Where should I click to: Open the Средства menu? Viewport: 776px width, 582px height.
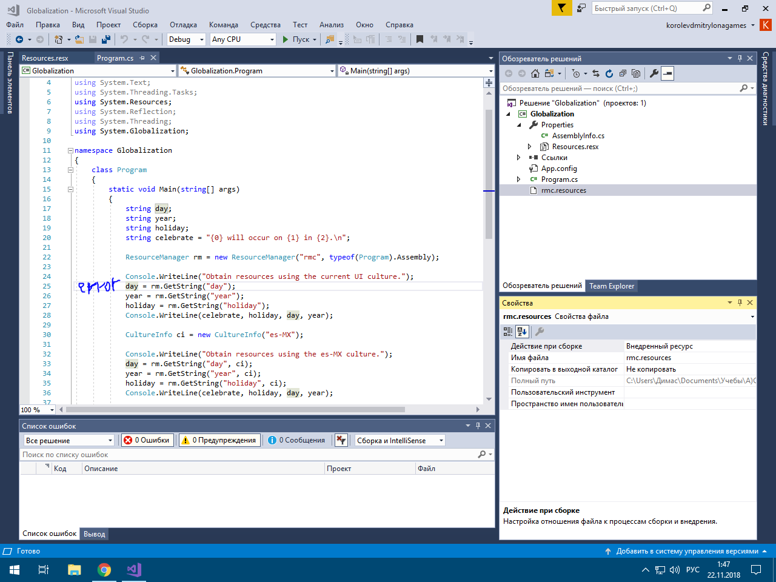coord(266,25)
